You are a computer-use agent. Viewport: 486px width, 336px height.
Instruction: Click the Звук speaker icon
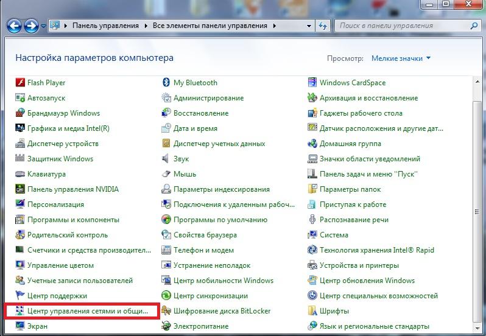click(166, 159)
